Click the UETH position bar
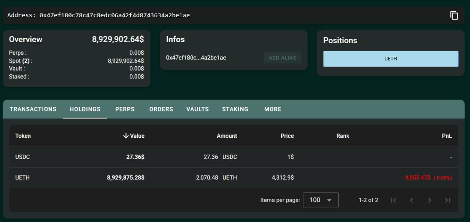Image resolution: width=470 pixels, height=222 pixels. 391,59
